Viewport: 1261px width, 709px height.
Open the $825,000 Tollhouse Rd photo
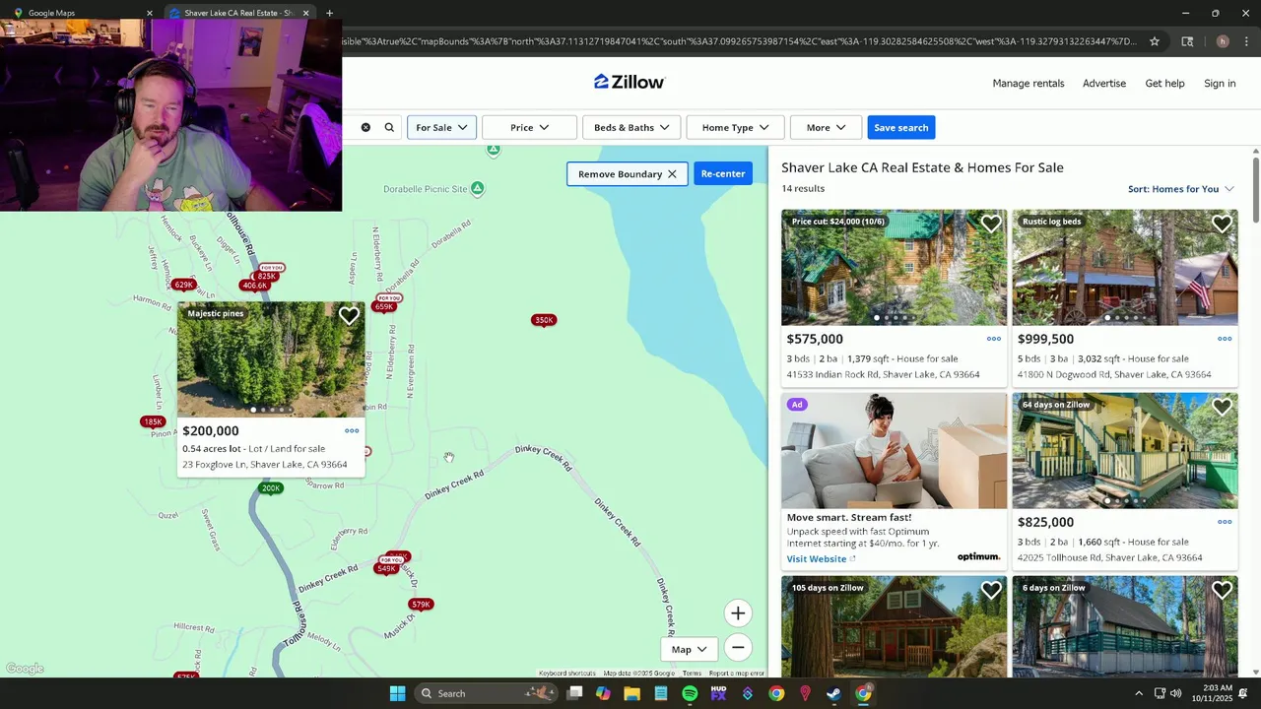1125,450
